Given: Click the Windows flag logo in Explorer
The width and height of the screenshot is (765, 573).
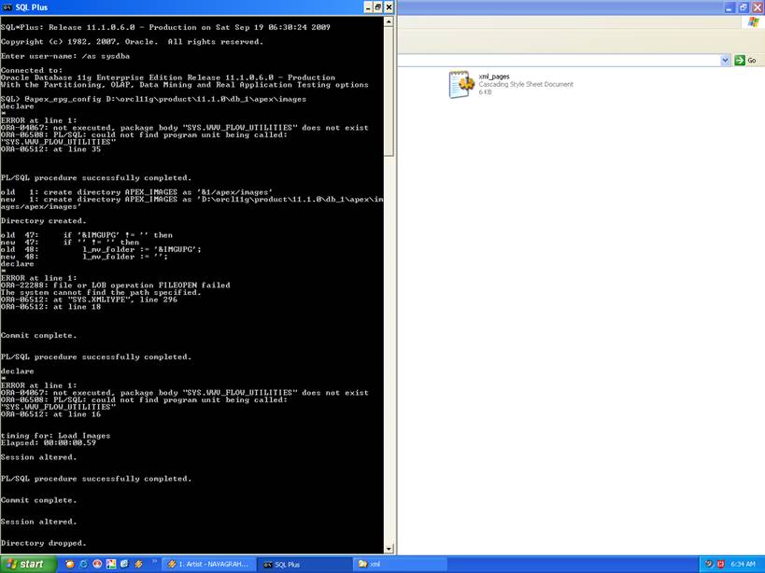Looking at the screenshot, I should [x=753, y=22].
